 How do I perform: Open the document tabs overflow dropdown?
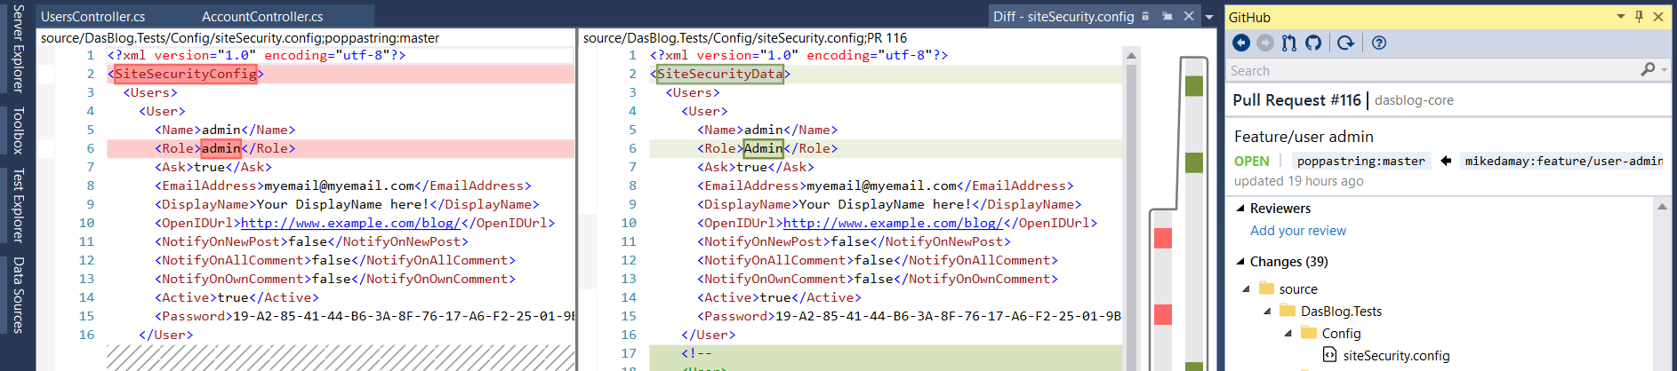pyautogui.click(x=1209, y=17)
